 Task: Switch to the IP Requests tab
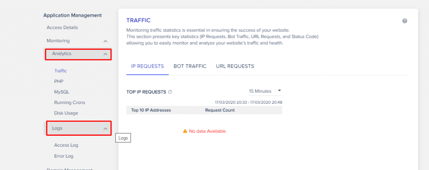click(x=147, y=66)
